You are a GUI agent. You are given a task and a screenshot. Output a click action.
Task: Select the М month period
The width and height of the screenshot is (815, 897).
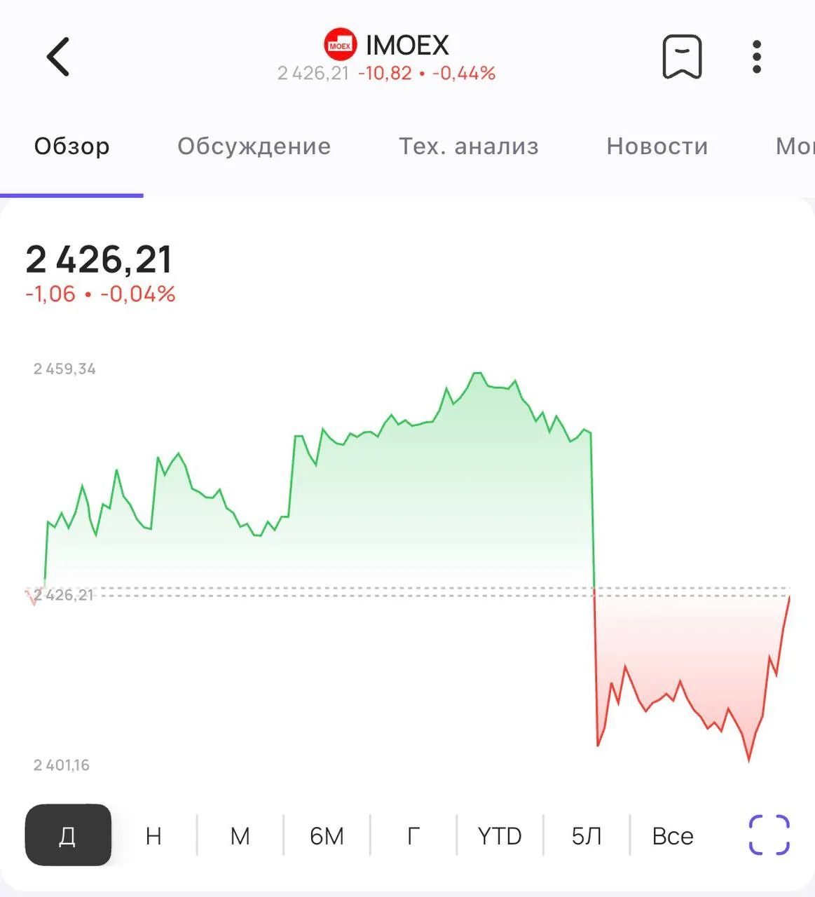click(x=240, y=836)
